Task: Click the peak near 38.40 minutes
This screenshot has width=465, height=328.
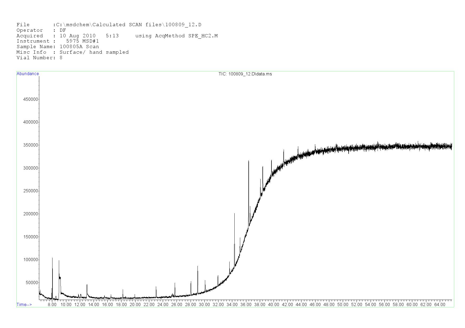Action: click(x=263, y=167)
